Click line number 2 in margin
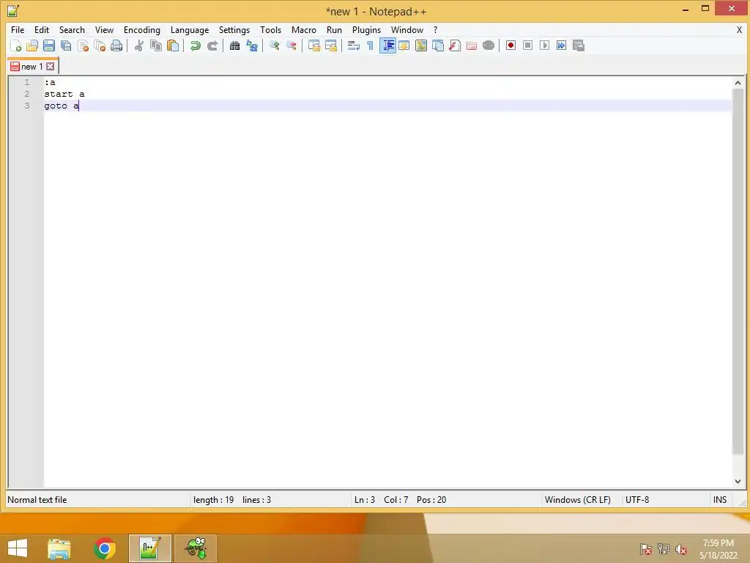This screenshot has width=750, height=563. click(27, 94)
